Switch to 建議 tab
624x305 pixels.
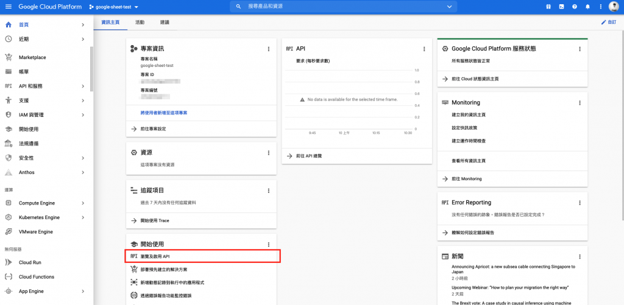[x=165, y=23]
